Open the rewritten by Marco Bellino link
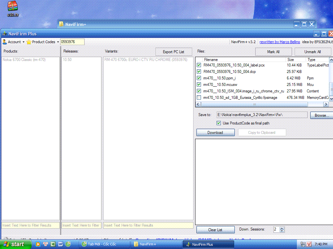The height and width of the screenshot is (249, 333). pos(280,42)
